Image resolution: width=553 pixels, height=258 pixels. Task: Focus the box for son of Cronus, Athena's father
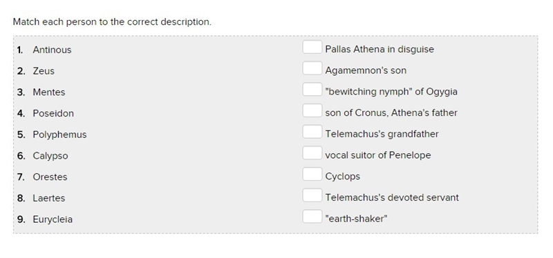[312, 110]
